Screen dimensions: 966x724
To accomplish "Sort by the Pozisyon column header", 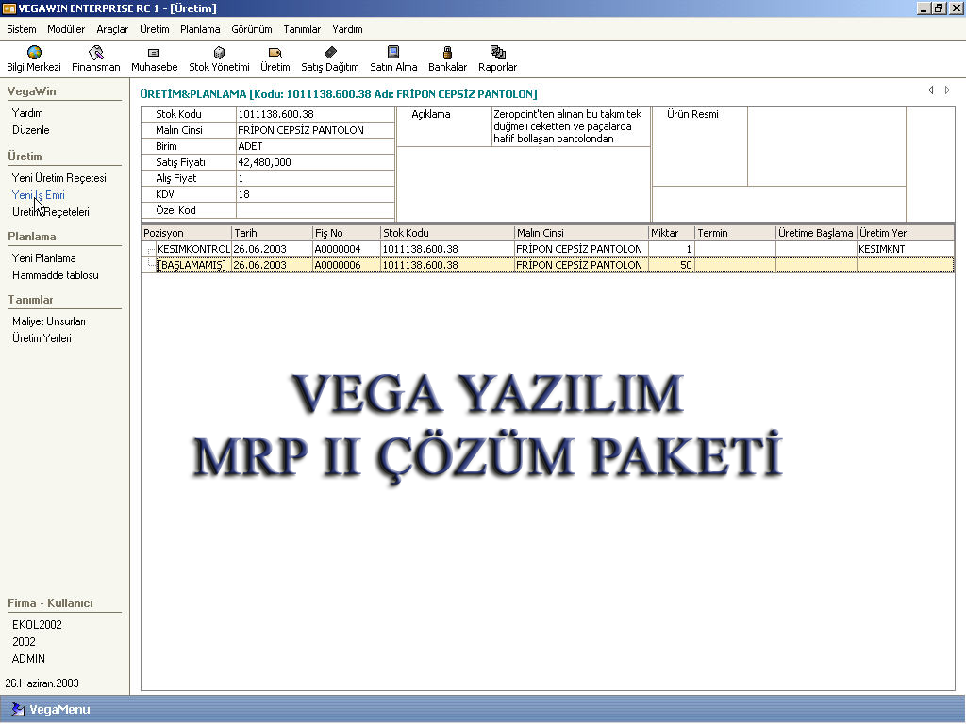I will (187, 233).
